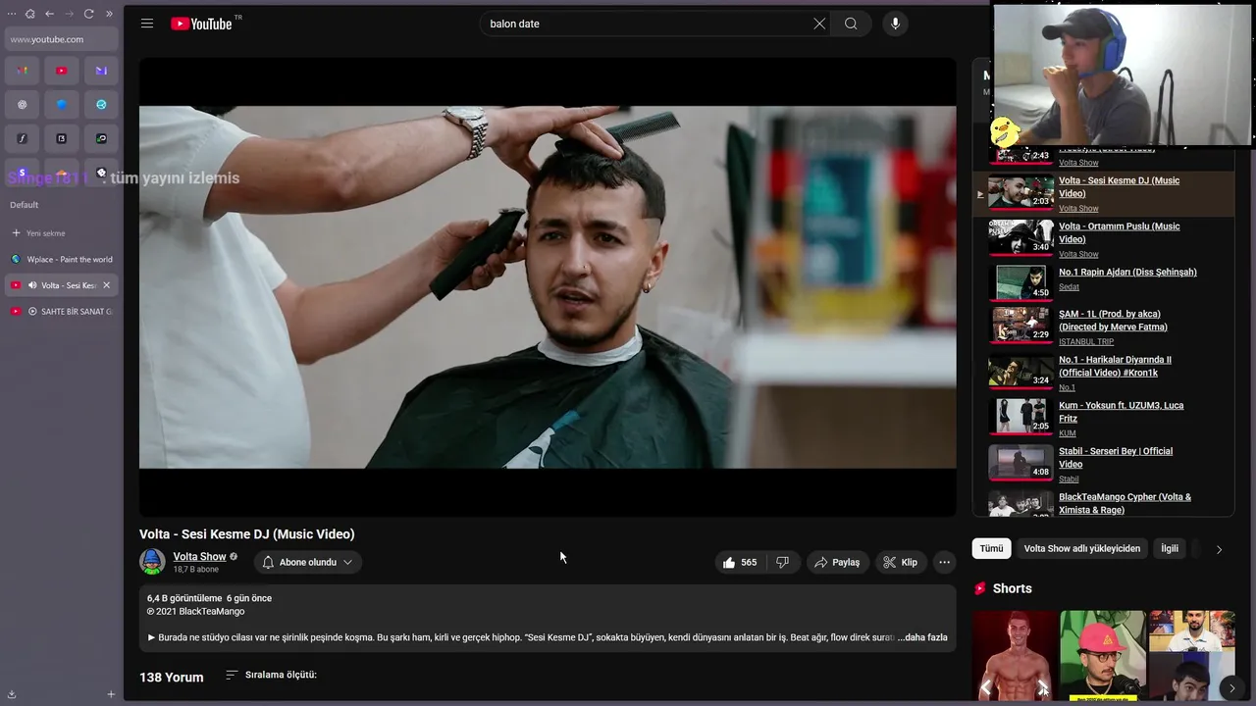This screenshot has width=1256, height=706.
Task: Dislike the video with the thumbs-down button
Action: 782,562
